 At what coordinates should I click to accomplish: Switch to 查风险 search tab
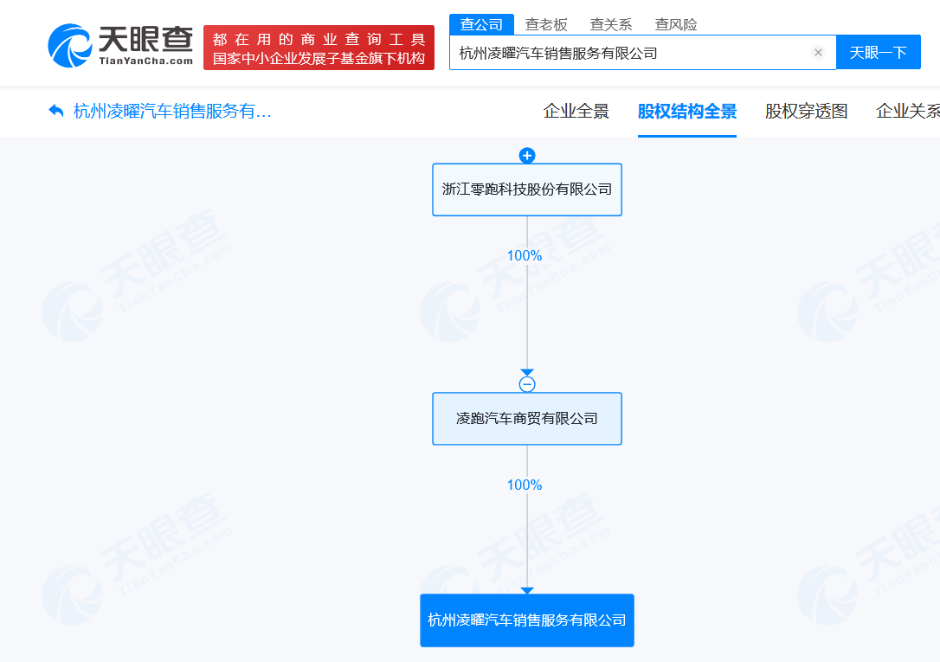676,24
